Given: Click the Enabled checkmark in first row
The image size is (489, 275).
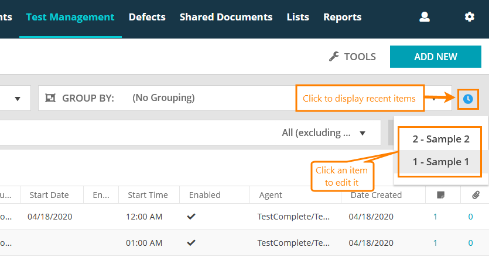Looking at the screenshot, I should [191, 217].
